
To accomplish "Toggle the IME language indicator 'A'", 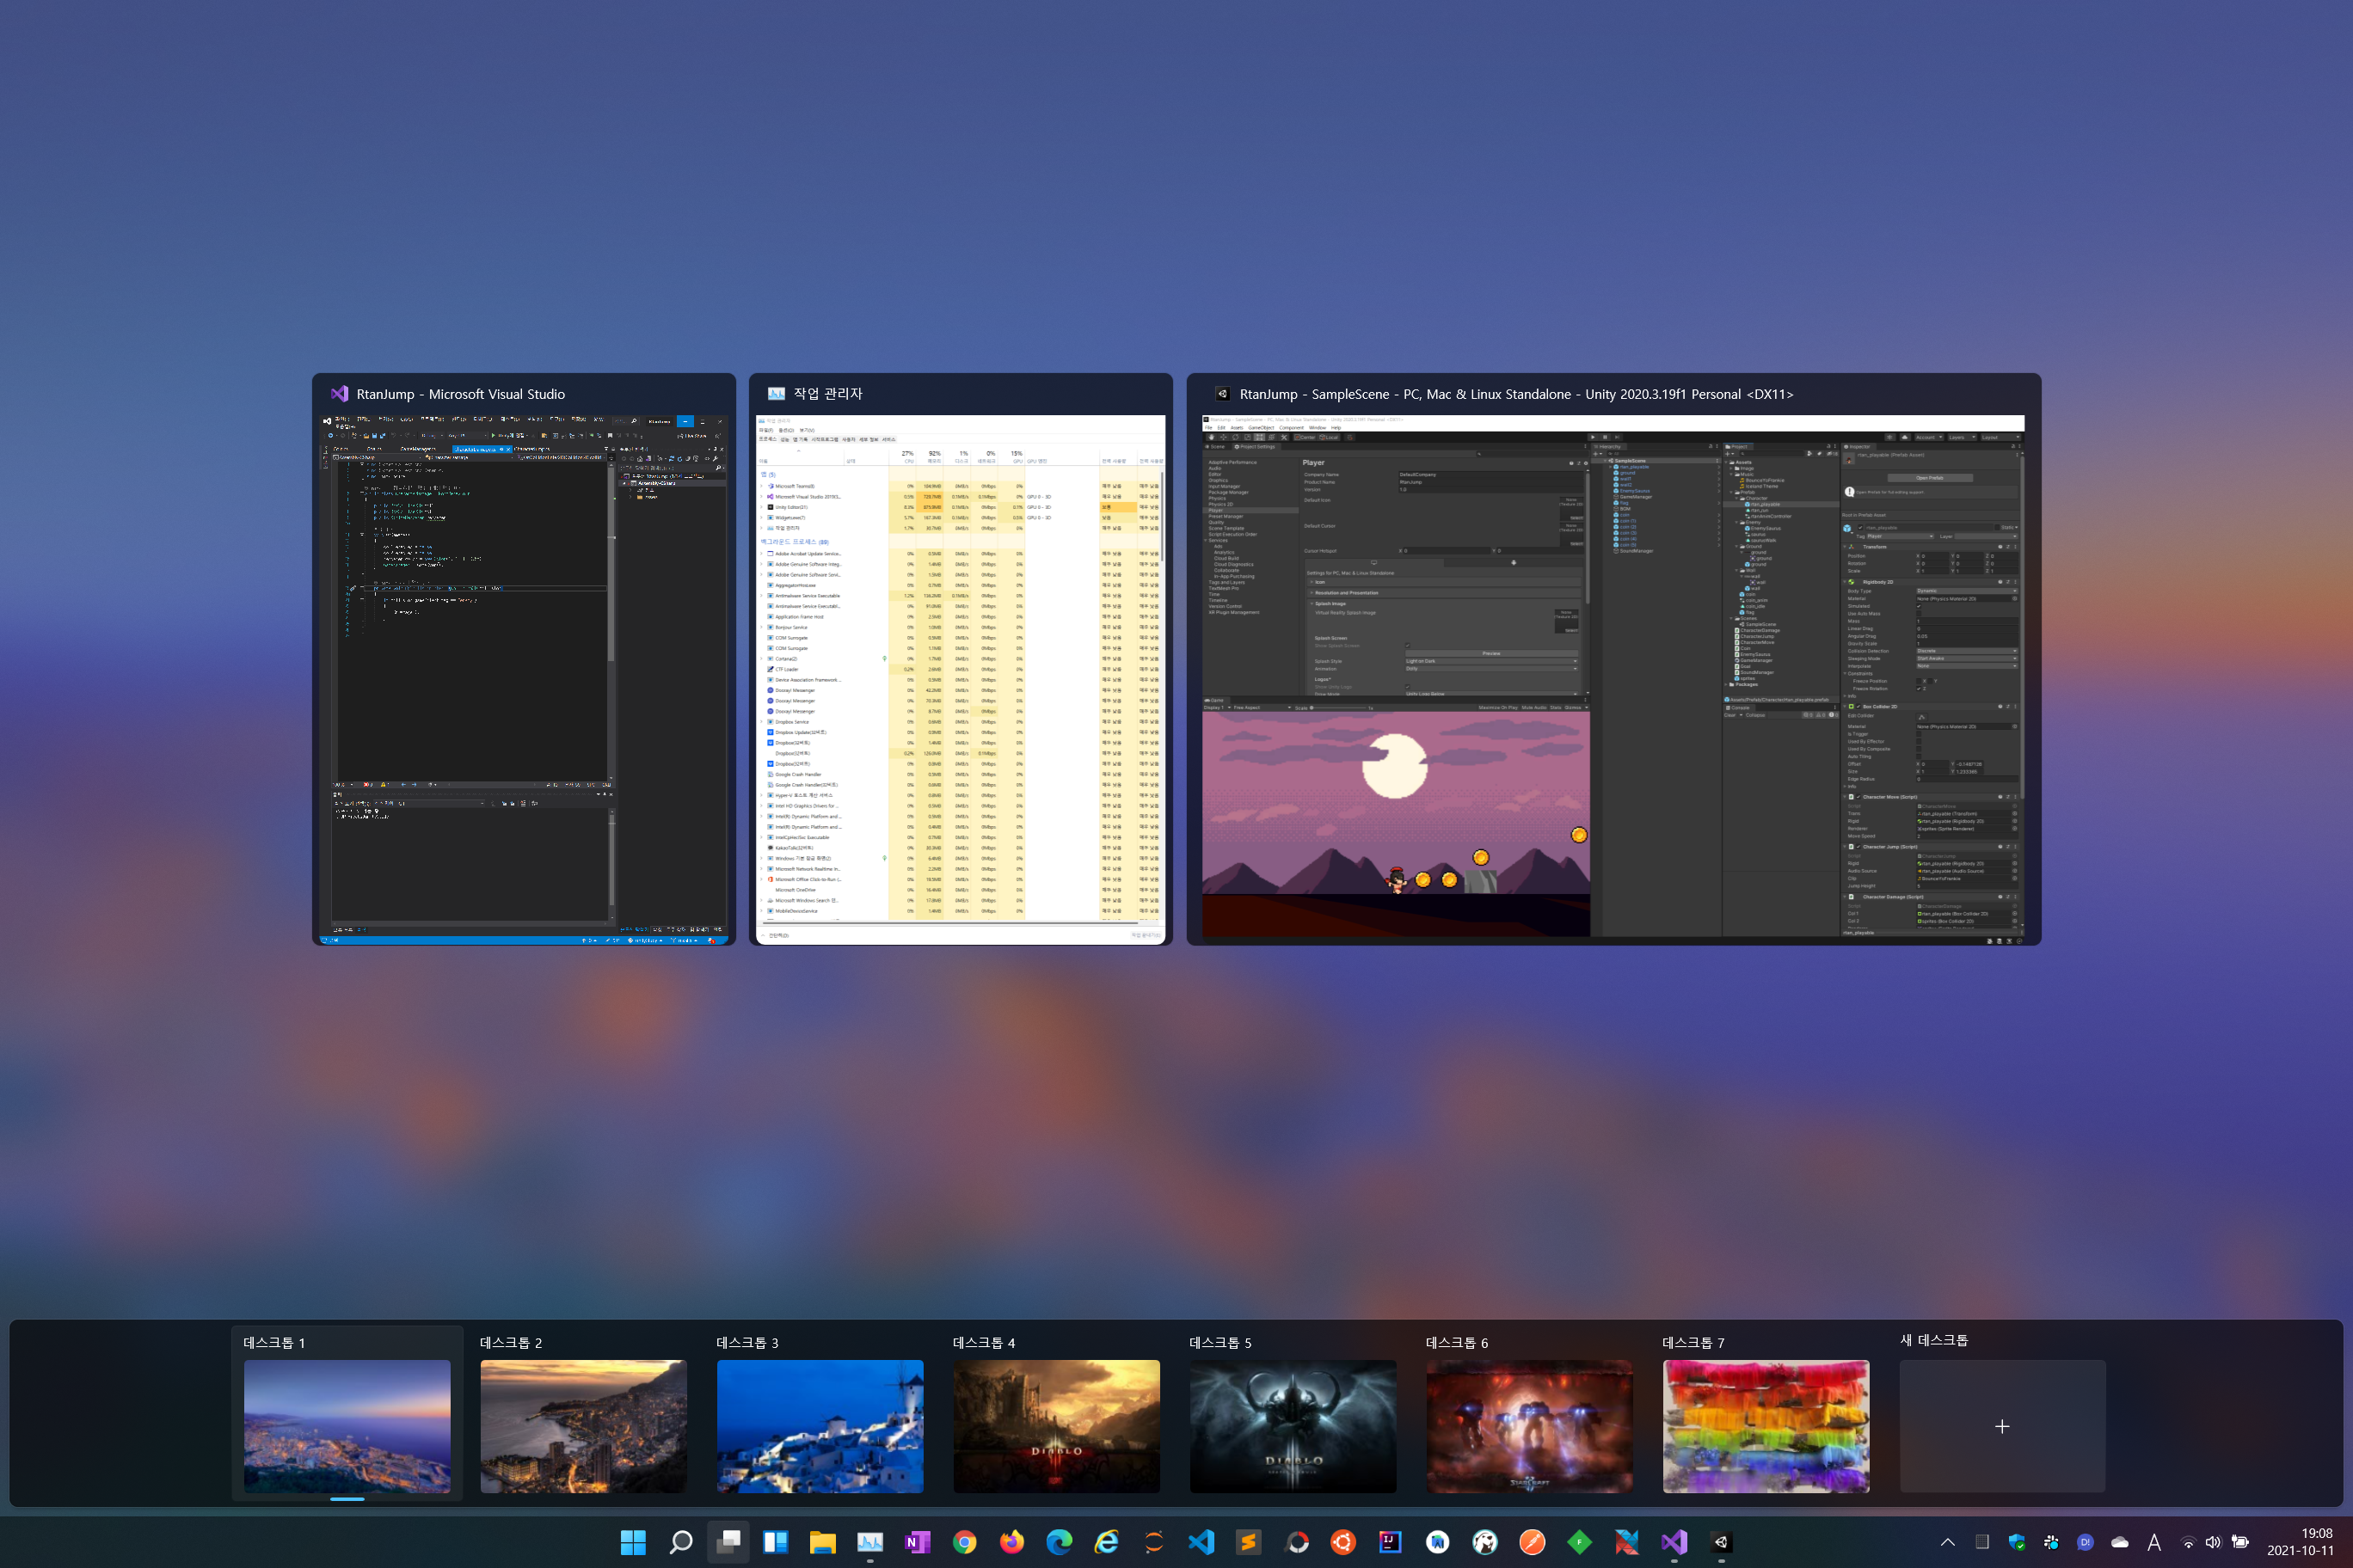I will [2154, 1542].
